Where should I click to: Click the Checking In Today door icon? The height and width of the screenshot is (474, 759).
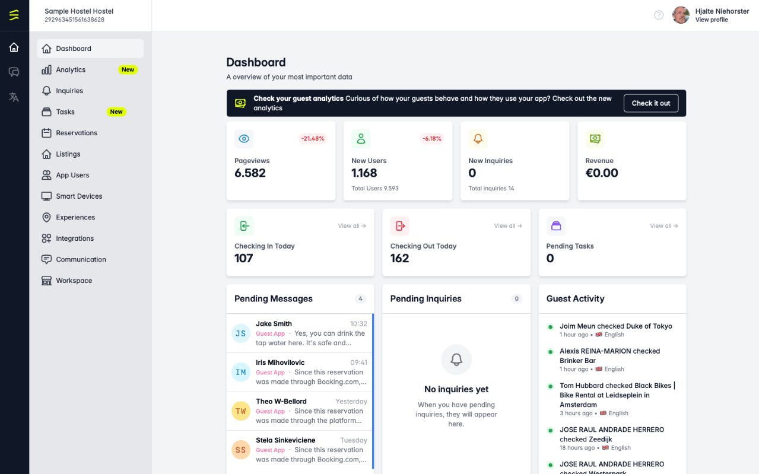pyautogui.click(x=244, y=226)
